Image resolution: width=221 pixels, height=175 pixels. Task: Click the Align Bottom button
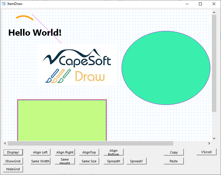114,152
